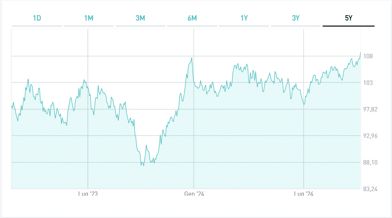The width and height of the screenshot is (392, 218).
Task: Click the Lug '23 date label
Action: point(88,194)
